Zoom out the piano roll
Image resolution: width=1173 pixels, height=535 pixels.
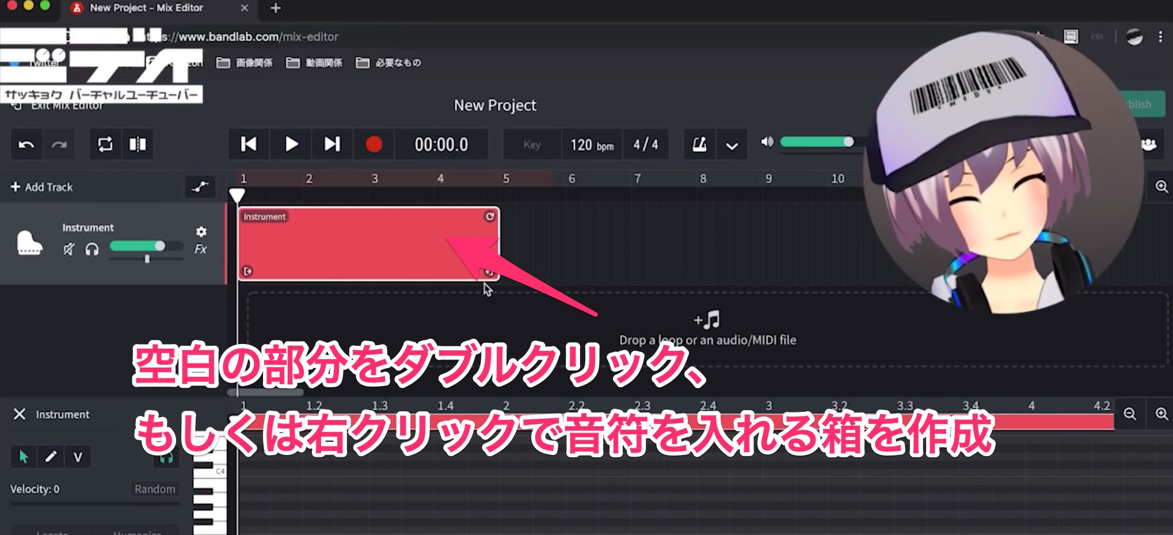(1130, 414)
